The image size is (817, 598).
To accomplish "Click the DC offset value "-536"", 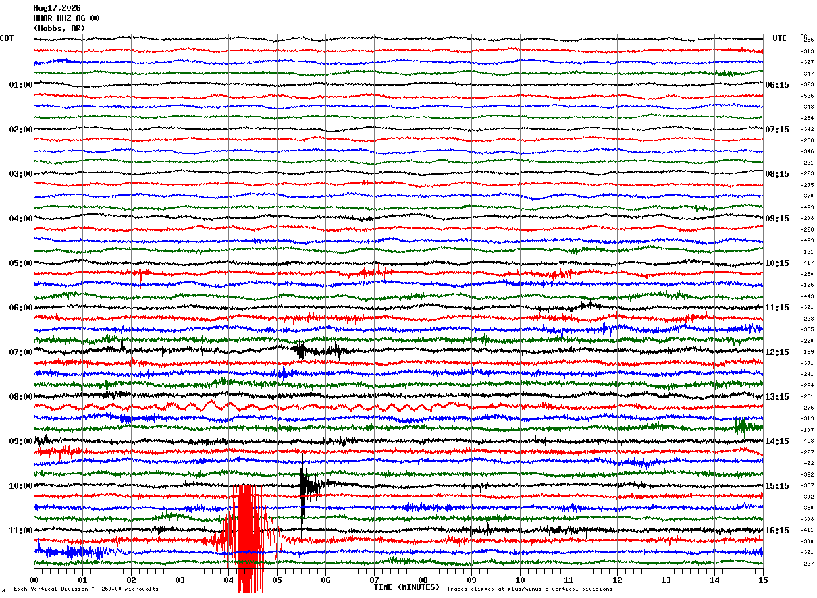I will (807, 96).
